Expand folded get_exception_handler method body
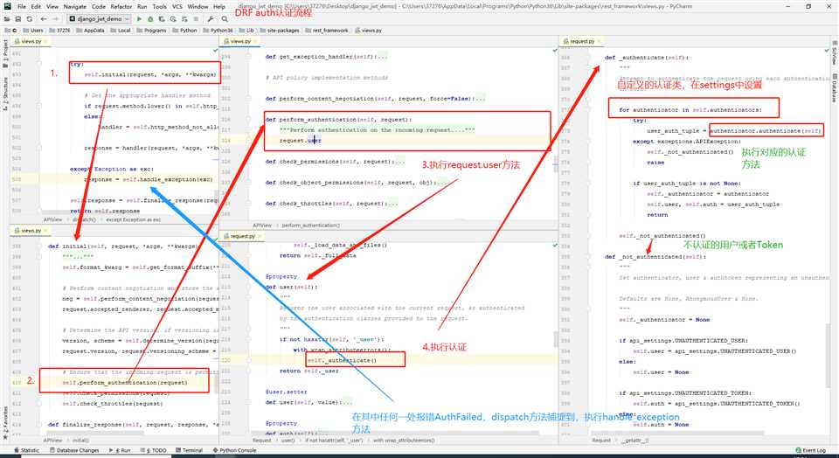839x458 pixels. tap(382, 56)
